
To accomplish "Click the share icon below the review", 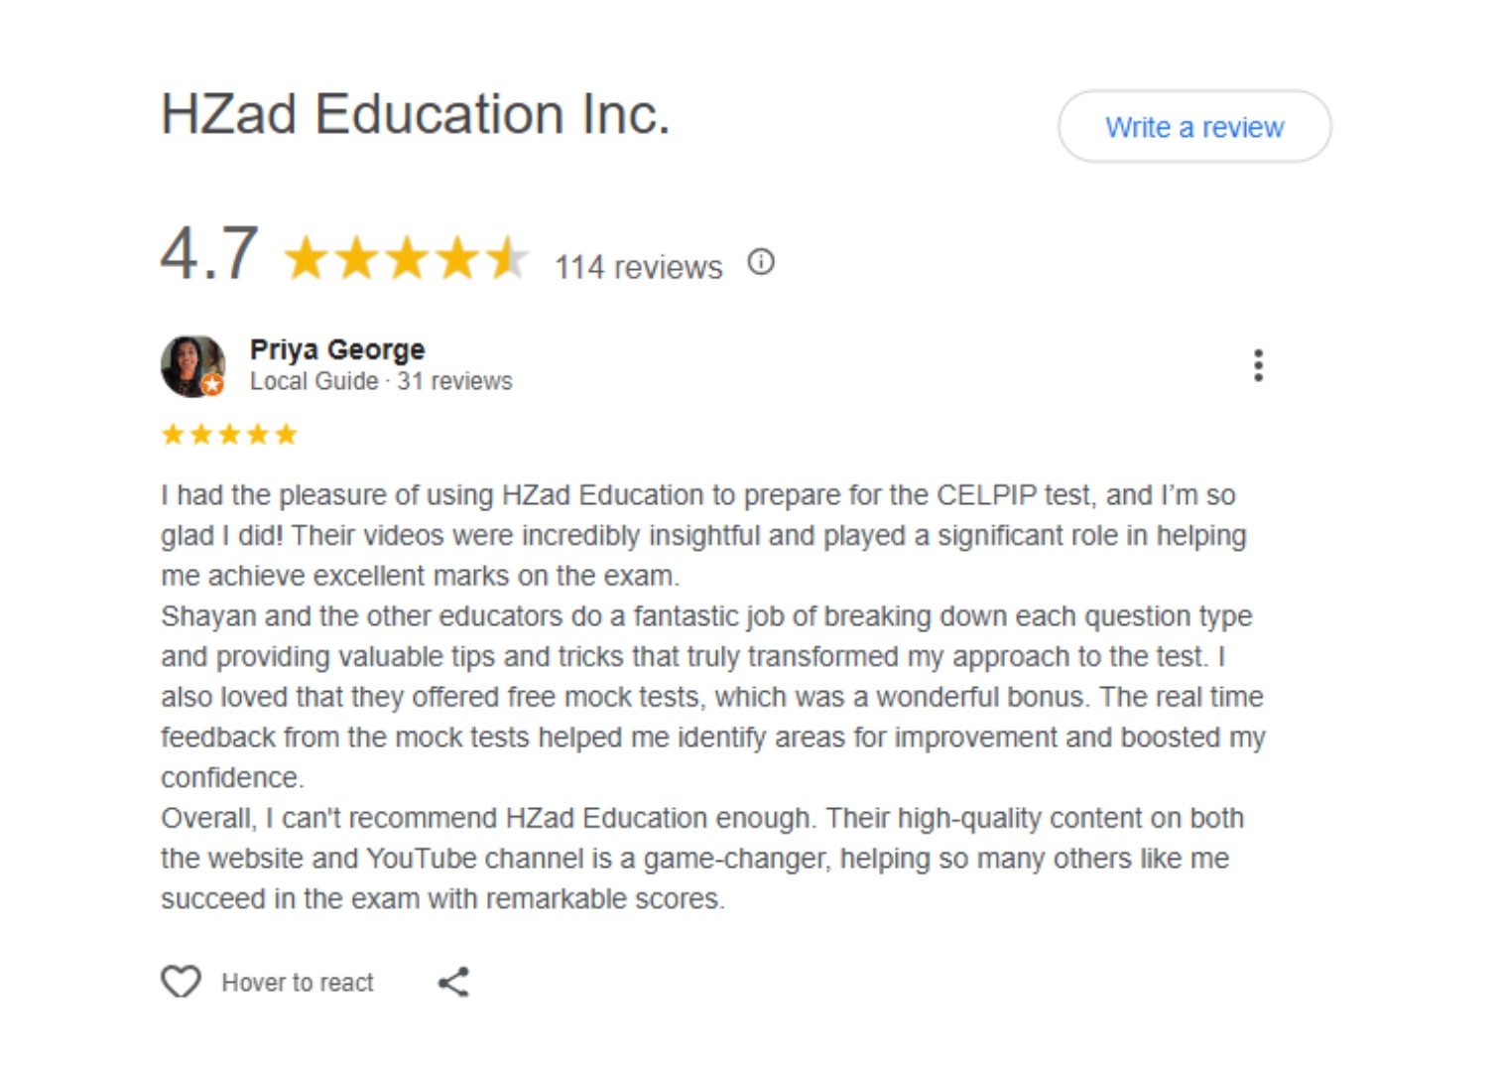I will (453, 982).
